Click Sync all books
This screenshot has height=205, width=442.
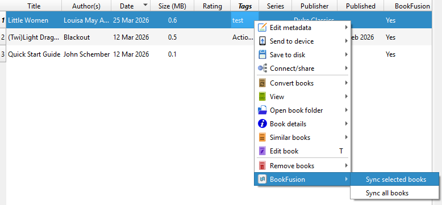[395, 193]
